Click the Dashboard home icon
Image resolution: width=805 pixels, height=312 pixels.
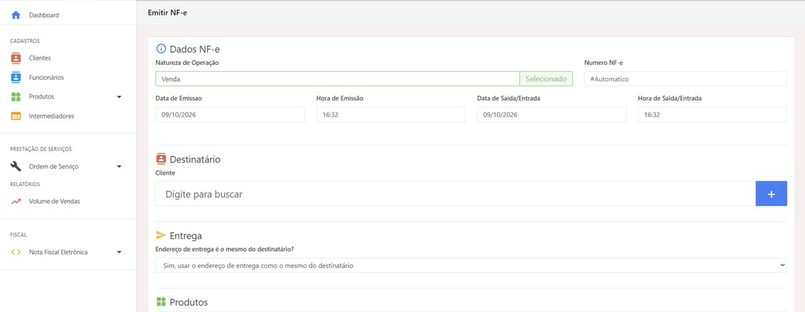coord(16,15)
